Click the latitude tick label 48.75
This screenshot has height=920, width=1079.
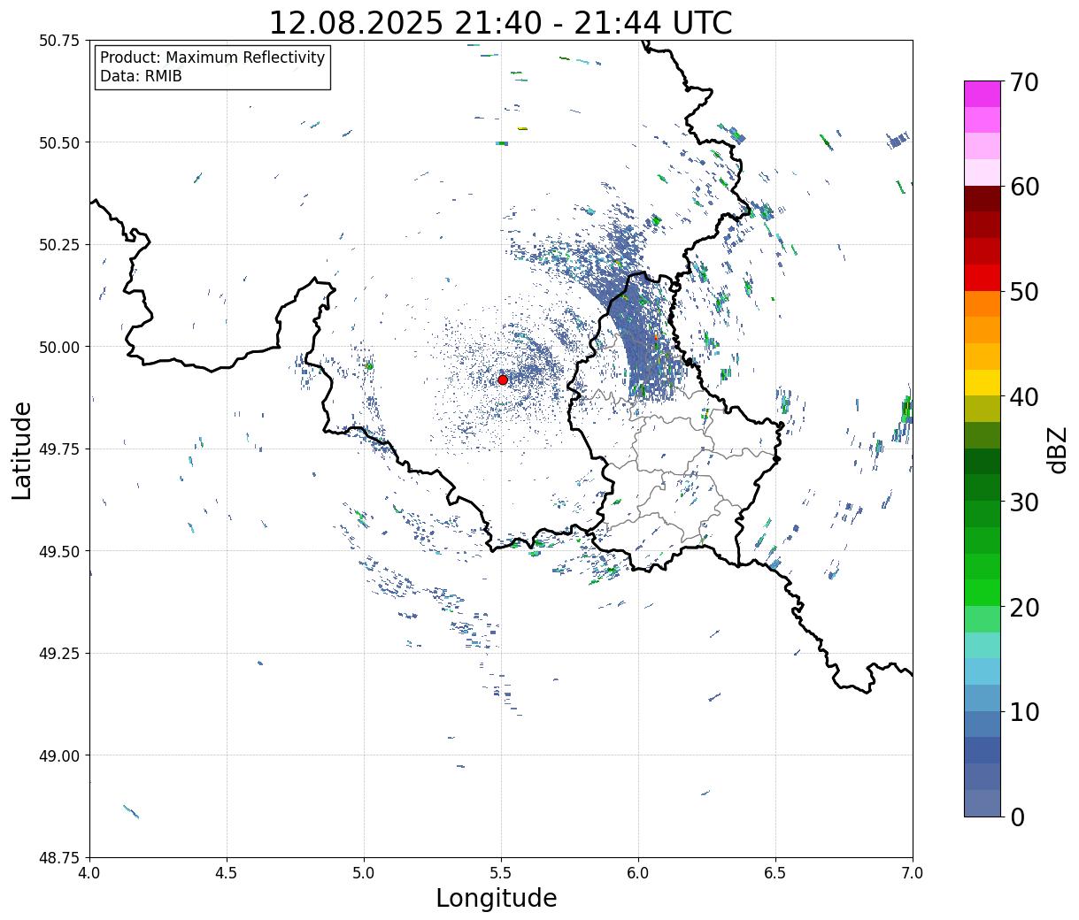coord(59,858)
